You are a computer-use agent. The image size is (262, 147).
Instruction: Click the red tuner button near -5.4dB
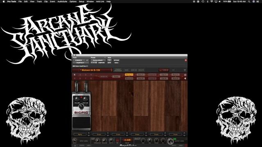[117, 140]
